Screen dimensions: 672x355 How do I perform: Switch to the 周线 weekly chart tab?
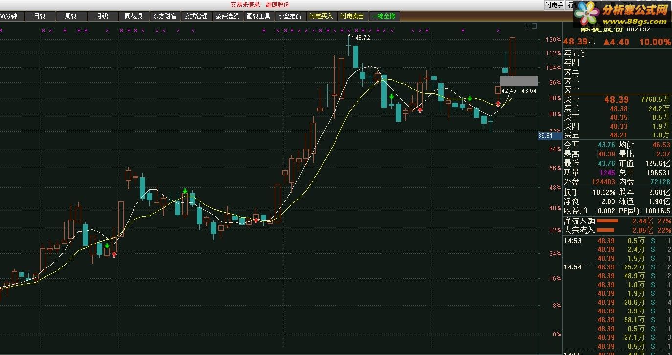(71, 16)
